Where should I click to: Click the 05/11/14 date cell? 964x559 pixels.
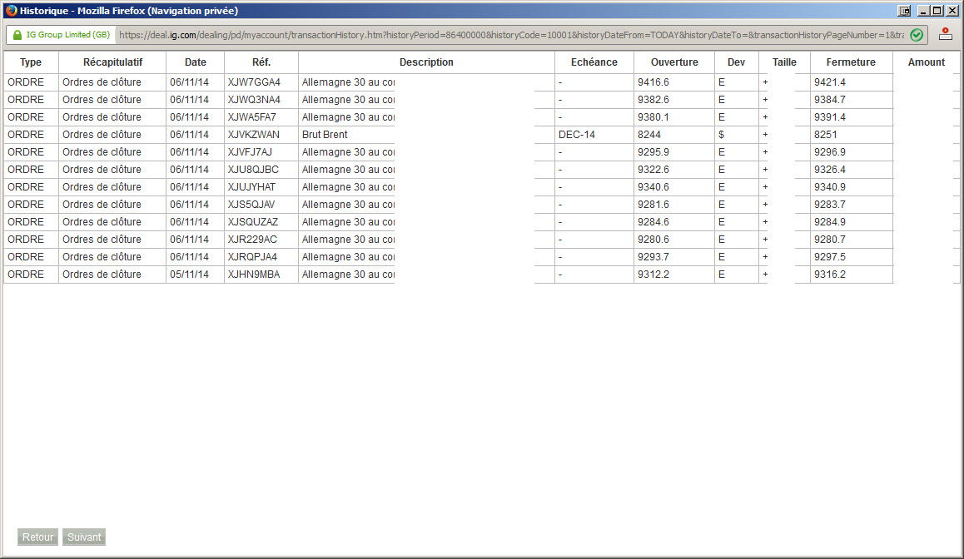point(189,275)
